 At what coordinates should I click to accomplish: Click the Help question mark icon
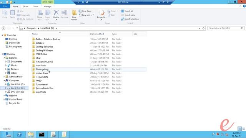pyautogui.click(x=244, y=6)
